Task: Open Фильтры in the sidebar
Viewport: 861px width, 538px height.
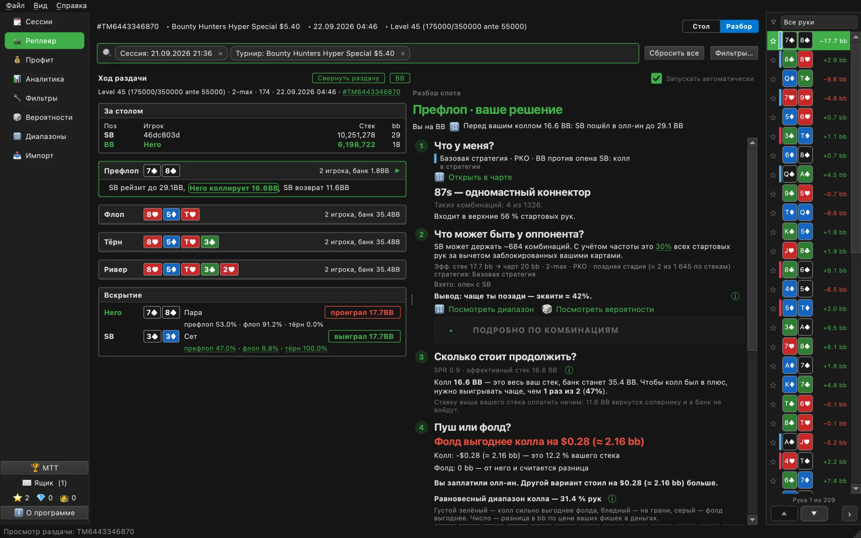Action: [44, 98]
